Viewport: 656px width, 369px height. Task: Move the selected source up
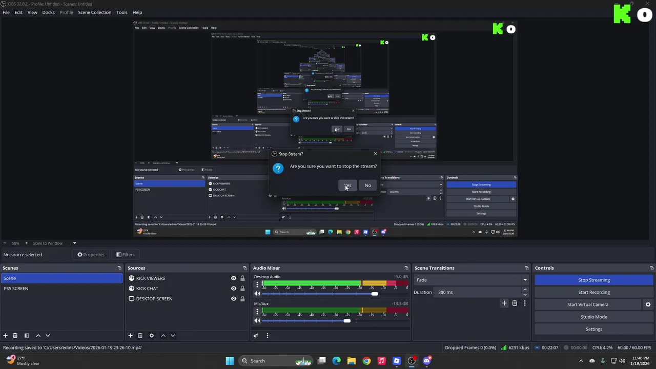coord(163,336)
